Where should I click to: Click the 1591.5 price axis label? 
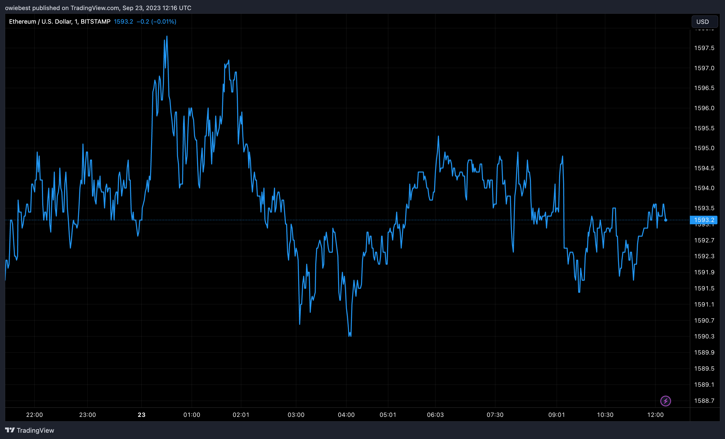point(704,288)
